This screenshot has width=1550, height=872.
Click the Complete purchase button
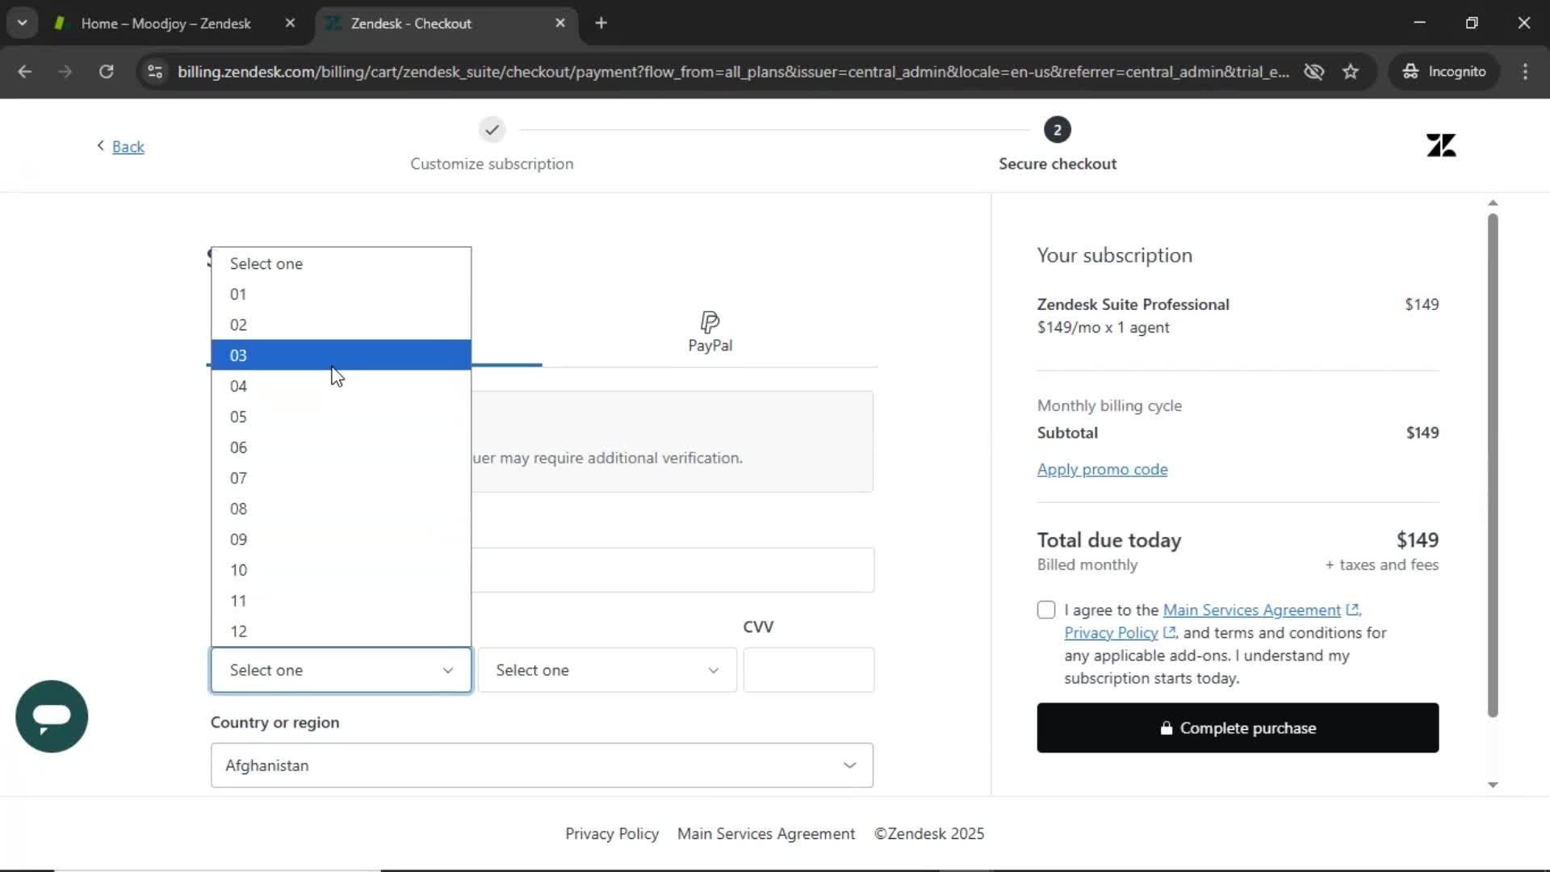[1238, 728]
